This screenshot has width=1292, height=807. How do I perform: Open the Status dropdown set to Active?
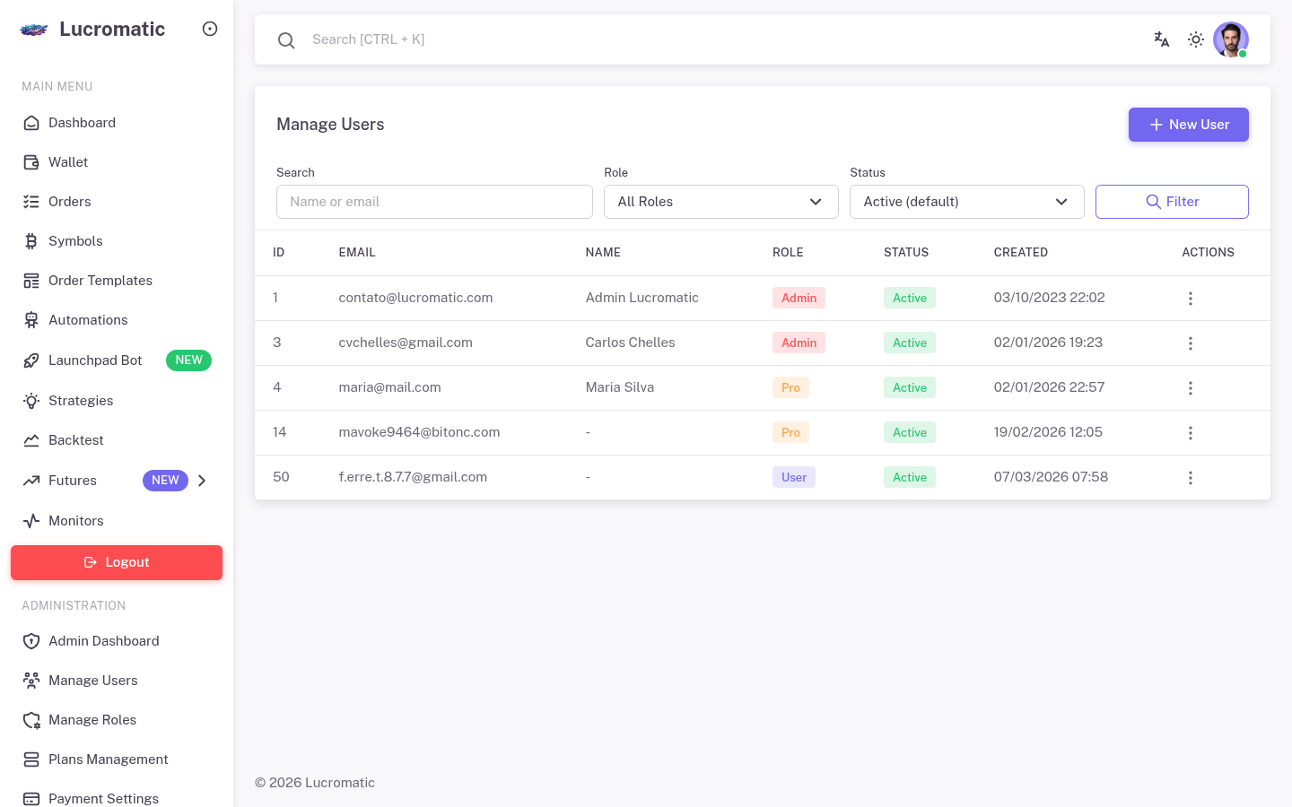click(966, 202)
